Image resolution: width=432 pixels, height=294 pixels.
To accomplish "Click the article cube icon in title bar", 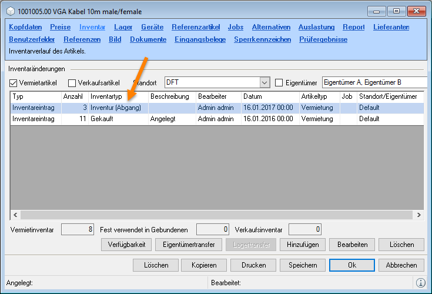I will (10, 11).
